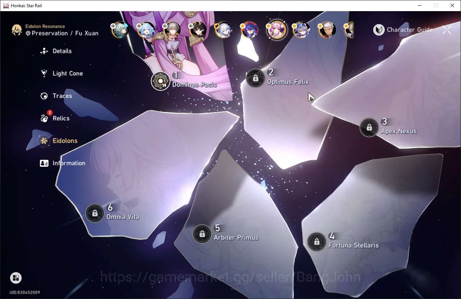461x299 pixels.
Task: Select the silver-haired goggles character avatar
Action: point(301,30)
